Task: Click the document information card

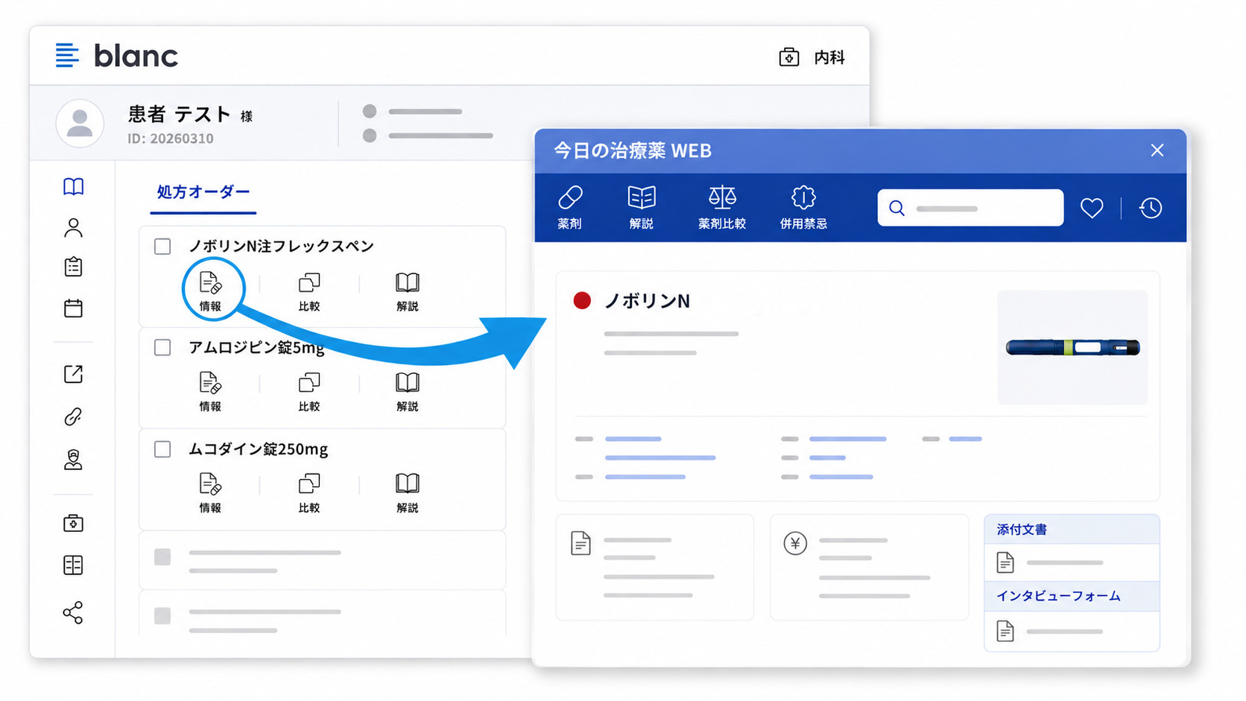Action: point(654,567)
